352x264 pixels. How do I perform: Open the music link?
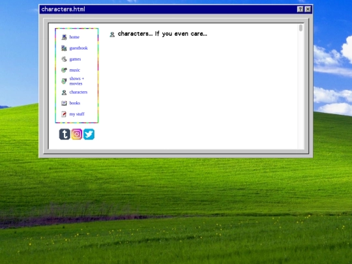pos(74,70)
